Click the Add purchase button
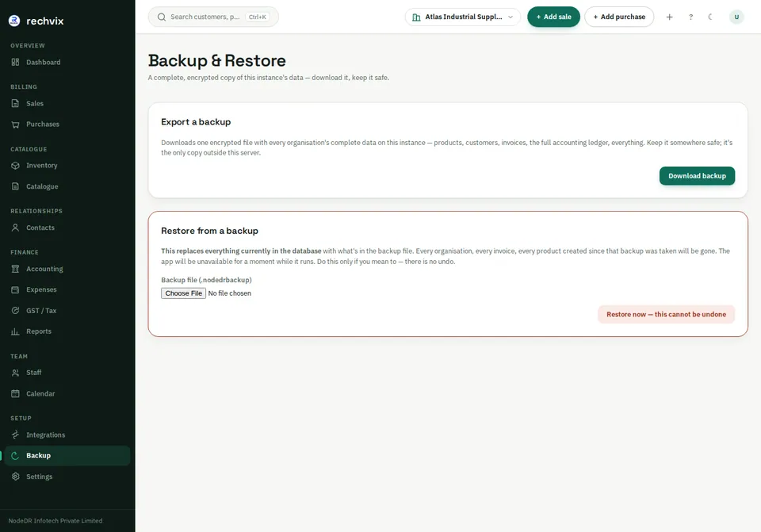 (619, 17)
